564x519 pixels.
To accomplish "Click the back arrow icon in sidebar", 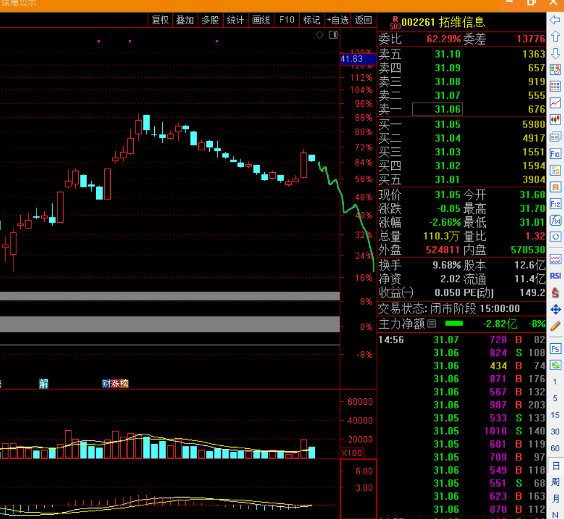I will 555,20.
